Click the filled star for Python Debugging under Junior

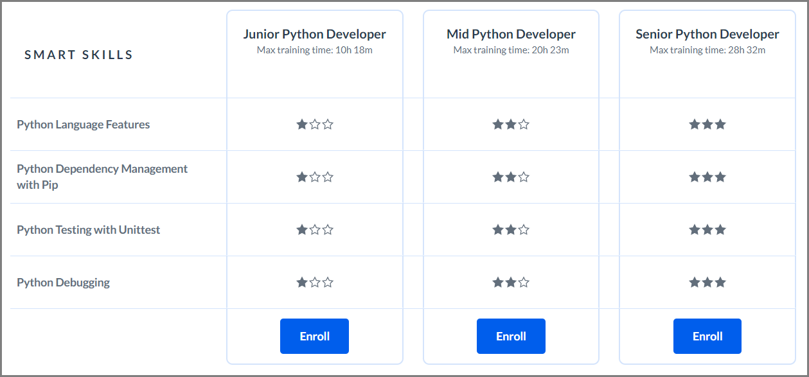click(x=301, y=282)
